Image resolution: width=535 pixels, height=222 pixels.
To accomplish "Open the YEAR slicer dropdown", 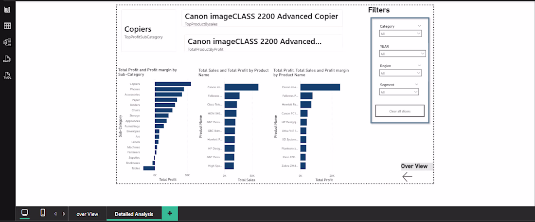I will [x=402, y=54].
